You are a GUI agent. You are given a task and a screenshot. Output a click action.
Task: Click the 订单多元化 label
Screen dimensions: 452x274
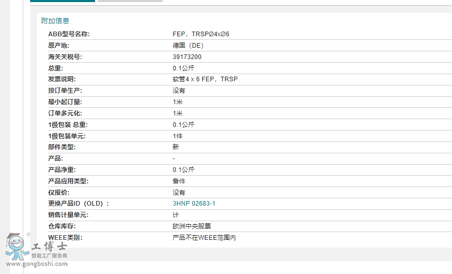(x=65, y=113)
